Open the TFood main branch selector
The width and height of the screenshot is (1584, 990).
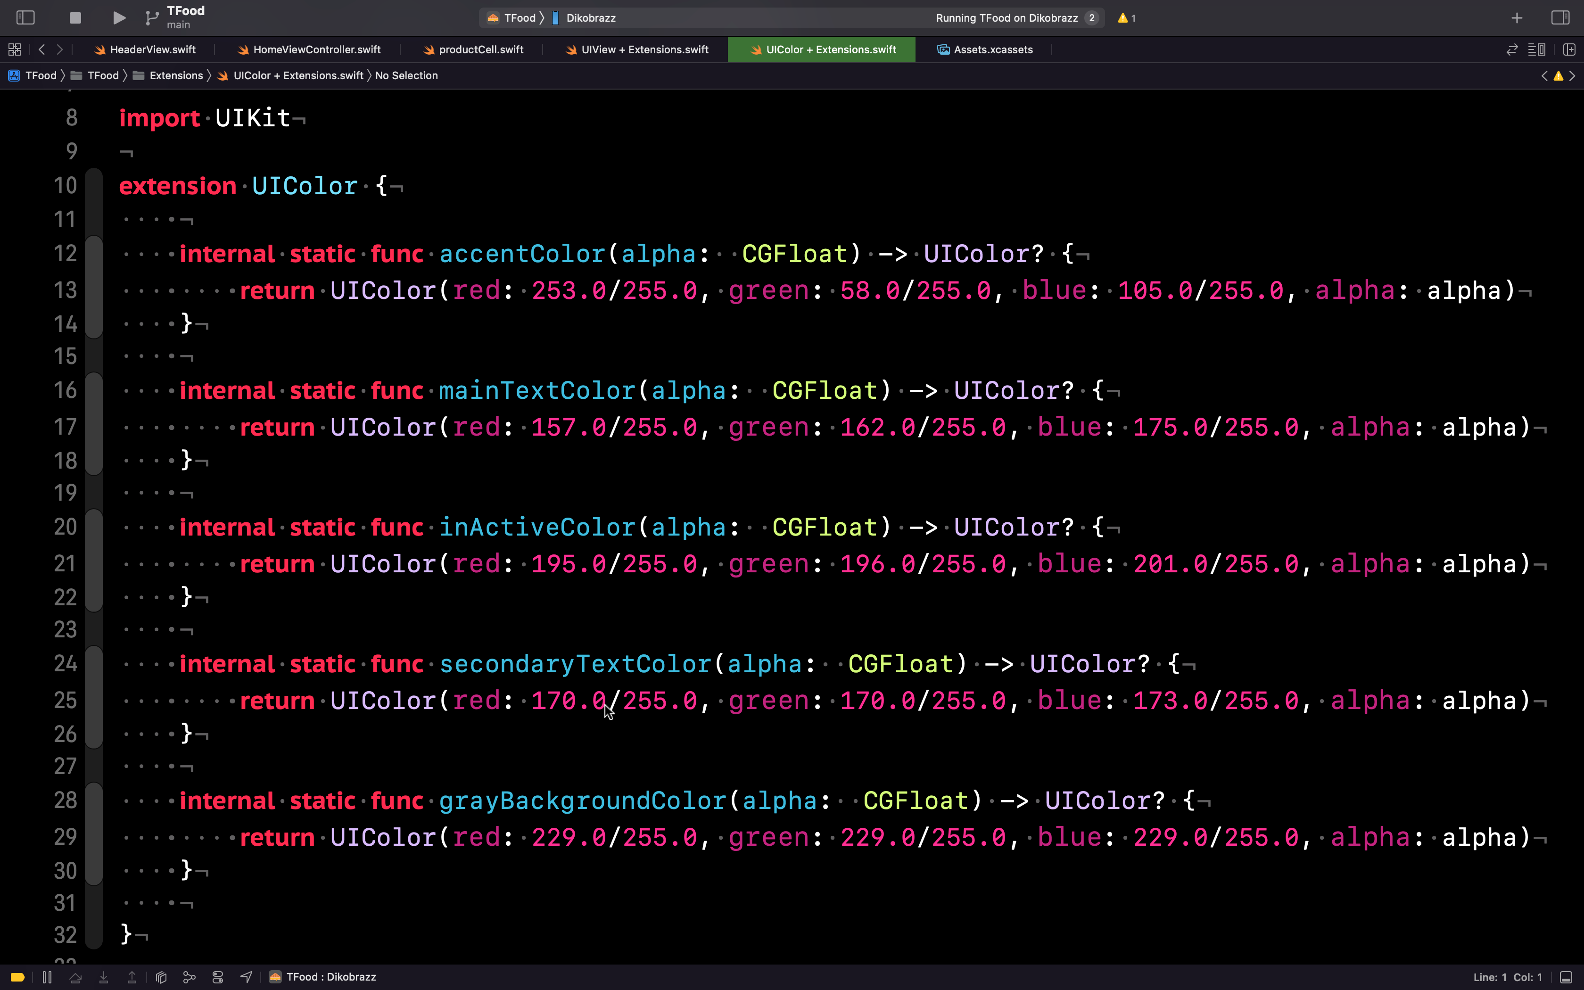175,18
